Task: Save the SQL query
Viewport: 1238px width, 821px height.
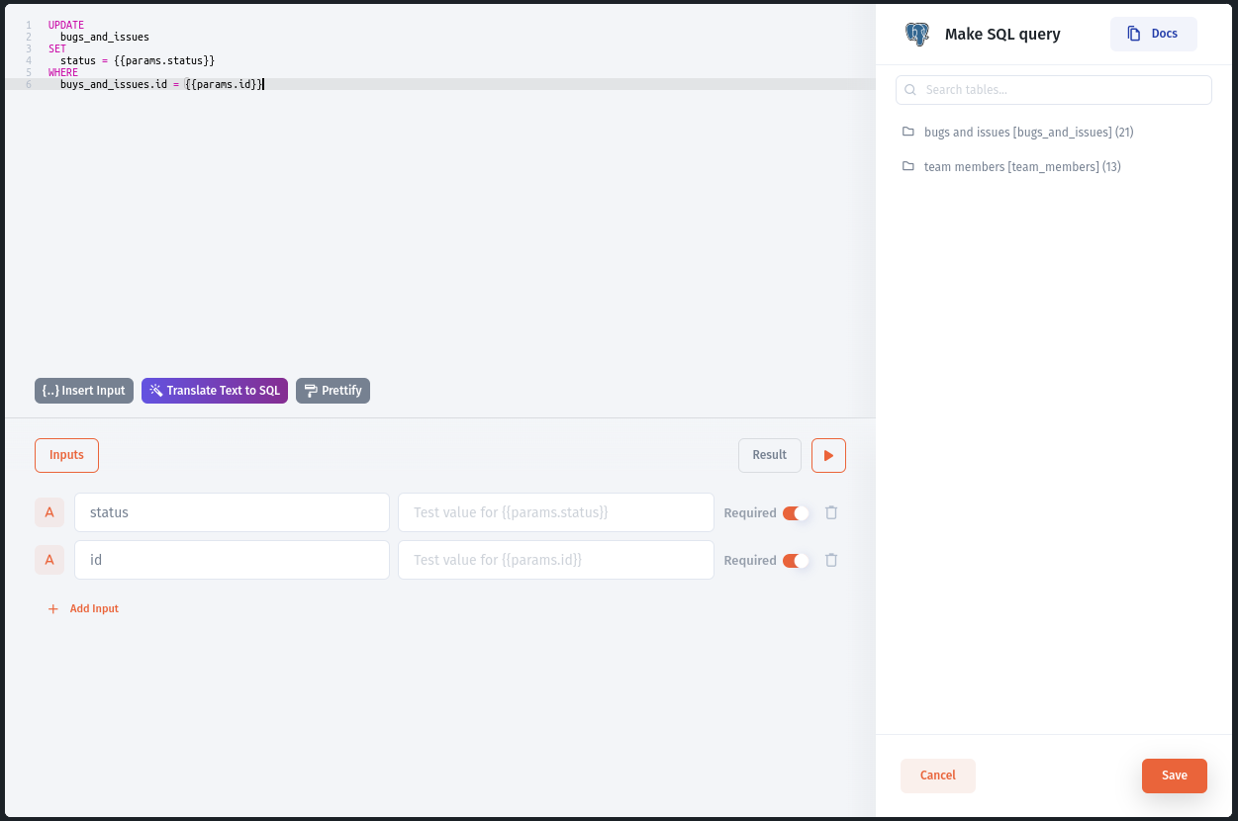Action: (1174, 775)
